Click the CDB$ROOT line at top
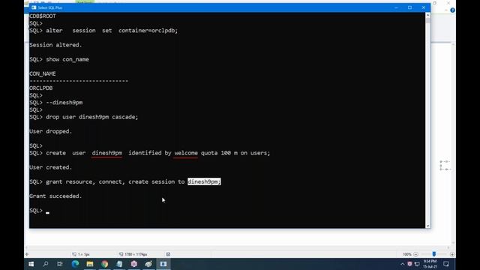 (43, 16)
